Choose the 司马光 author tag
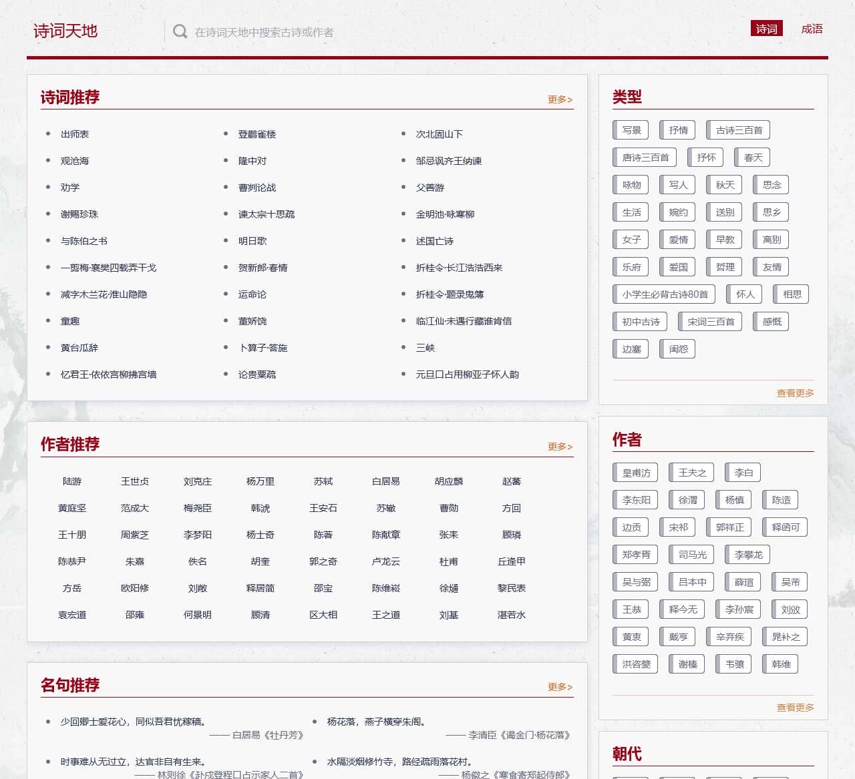855x779 pixels. pos(692,555)
